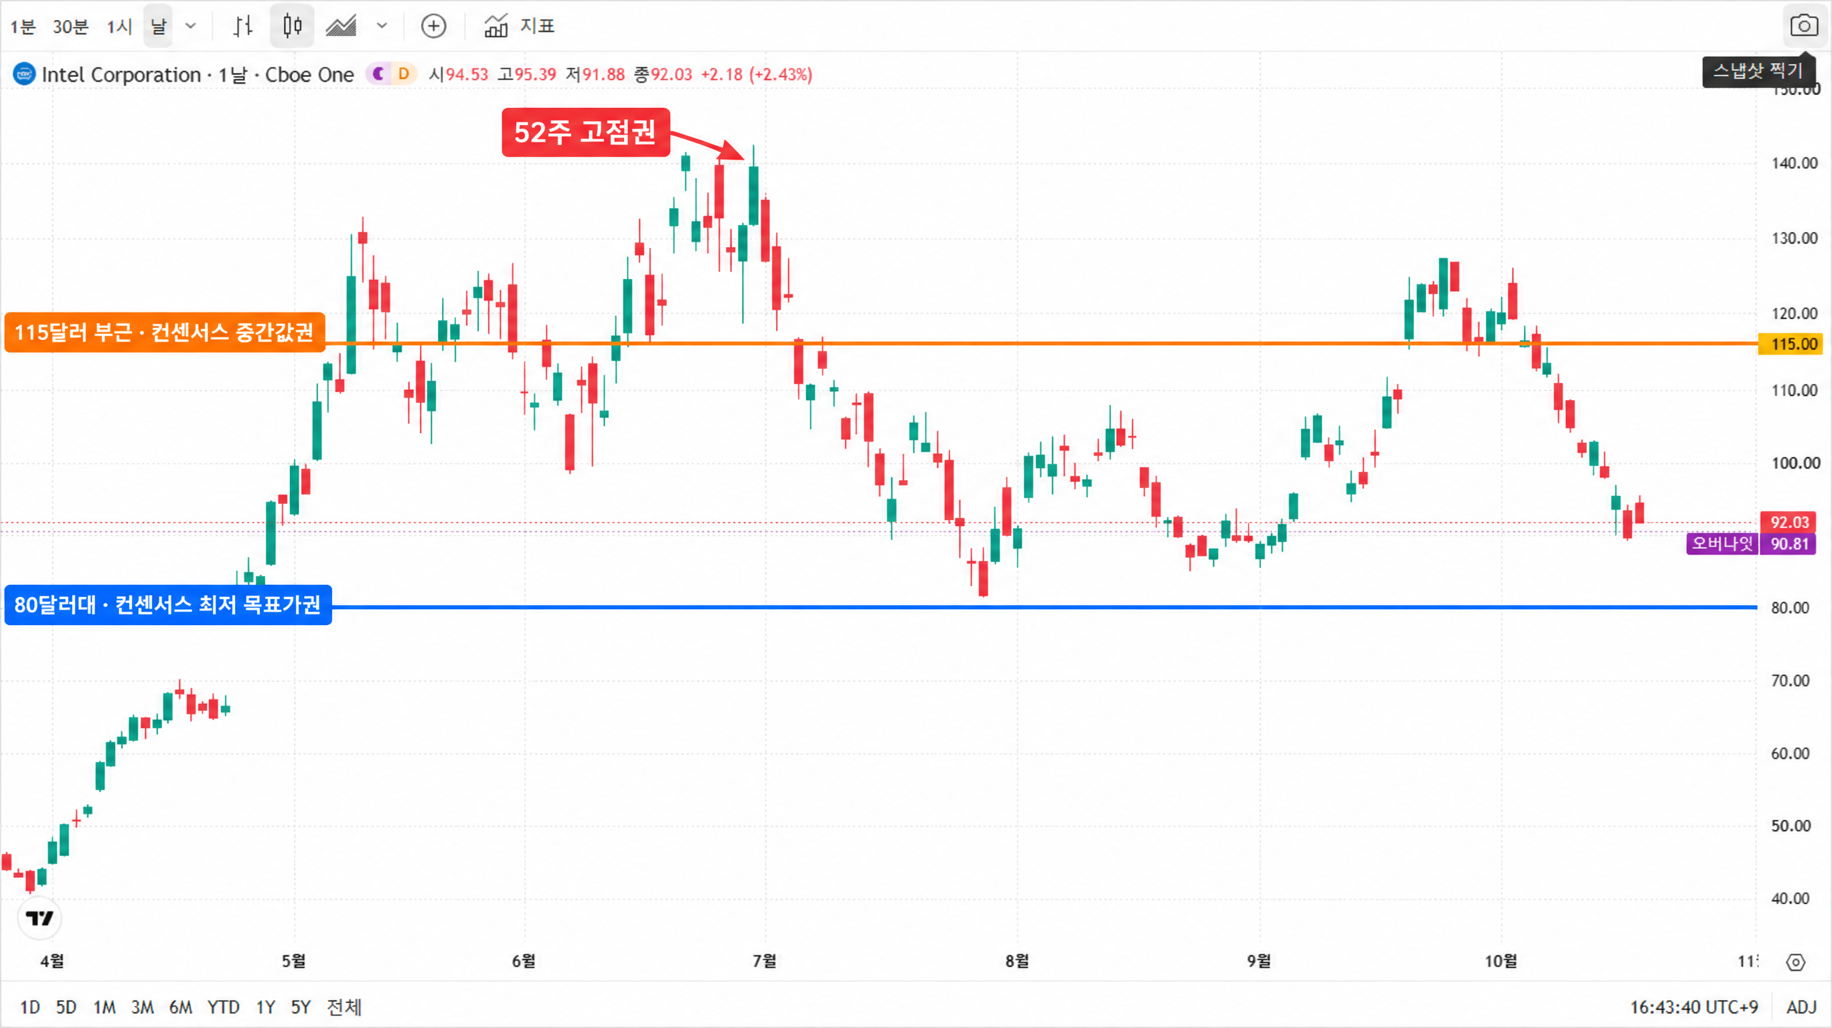Viewport: 1832px width, 1028px height.
Task: Set the range to 3M
Action: pos(142,1007)
